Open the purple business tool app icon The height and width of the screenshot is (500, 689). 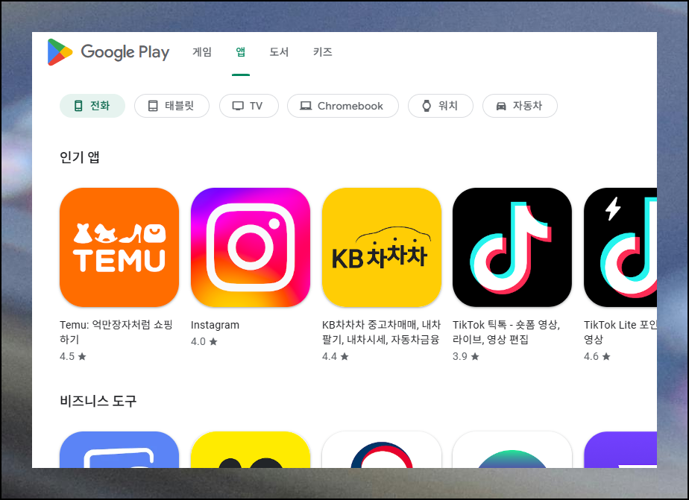point(620,449)
